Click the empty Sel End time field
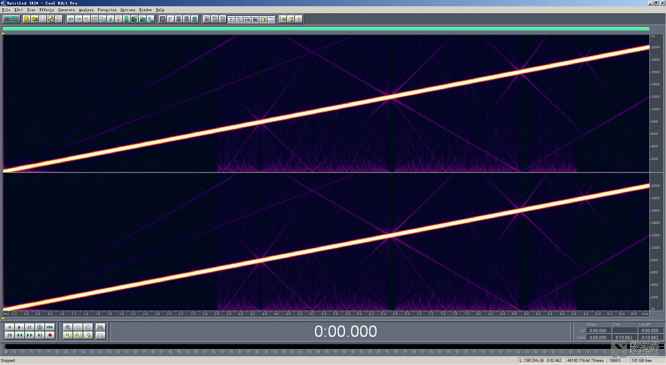 click(x=625, y=331)
